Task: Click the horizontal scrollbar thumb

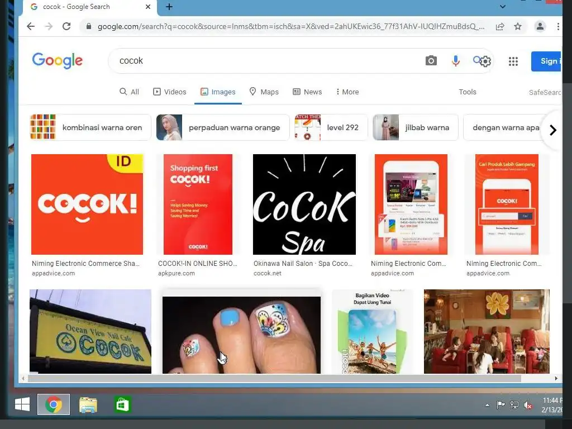Action: click(x=274, y=378)
